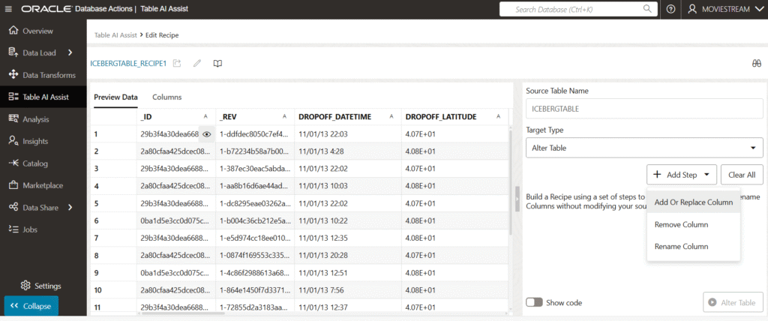The image size is (768, 321).
Task: Click the Search Database input field
Action: [577, 9]
